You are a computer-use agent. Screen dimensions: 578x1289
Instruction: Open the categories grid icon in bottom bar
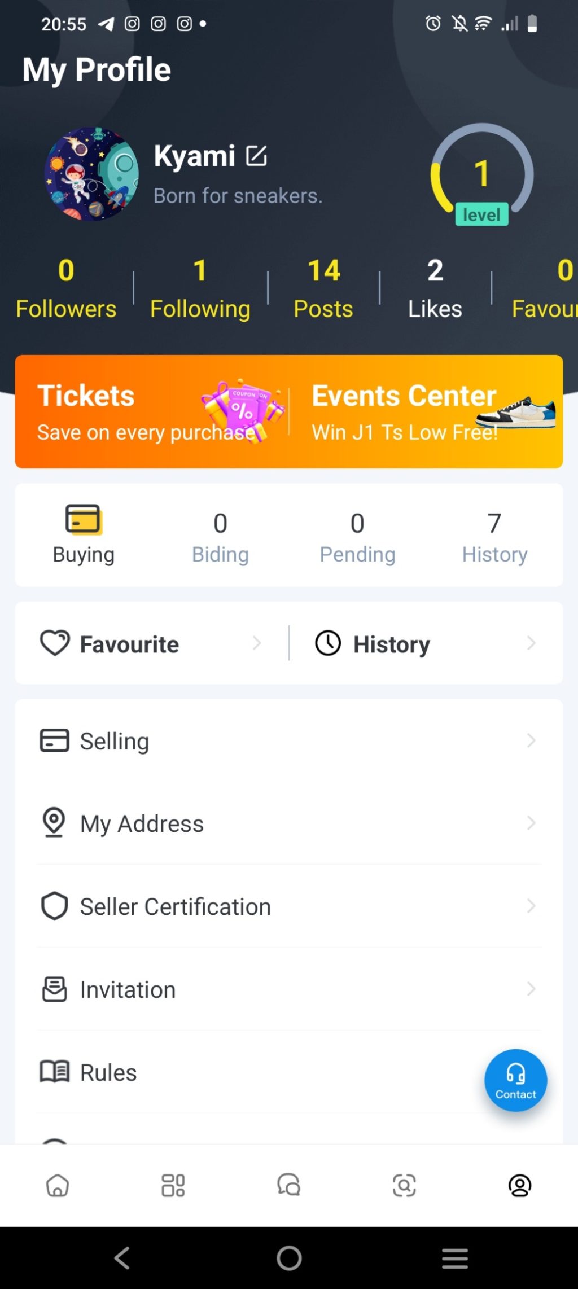click(173, 1185)
